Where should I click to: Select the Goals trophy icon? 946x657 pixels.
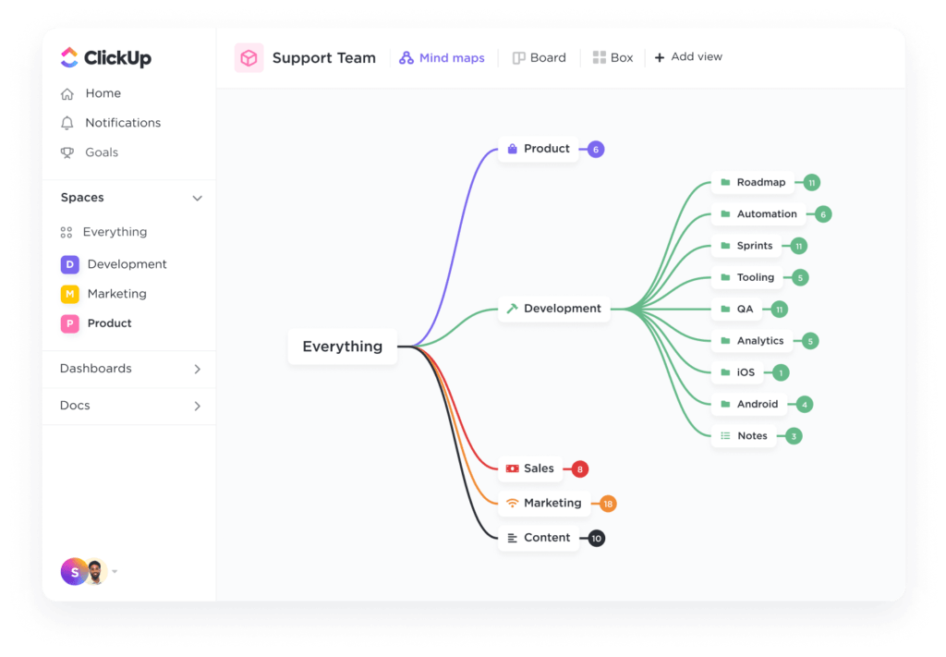pyautogui.click(x=69, y=152)
